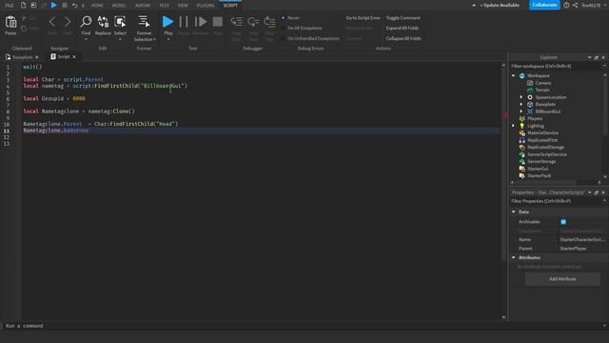Expand the Lighting tree node
The image size is (609, 343).
point(514,126)
